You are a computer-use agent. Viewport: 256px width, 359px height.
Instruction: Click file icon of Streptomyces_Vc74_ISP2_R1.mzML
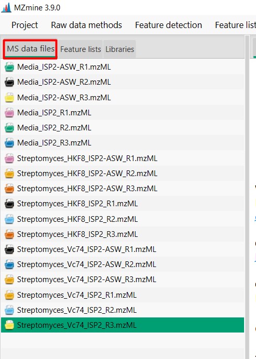click(9, 295)
